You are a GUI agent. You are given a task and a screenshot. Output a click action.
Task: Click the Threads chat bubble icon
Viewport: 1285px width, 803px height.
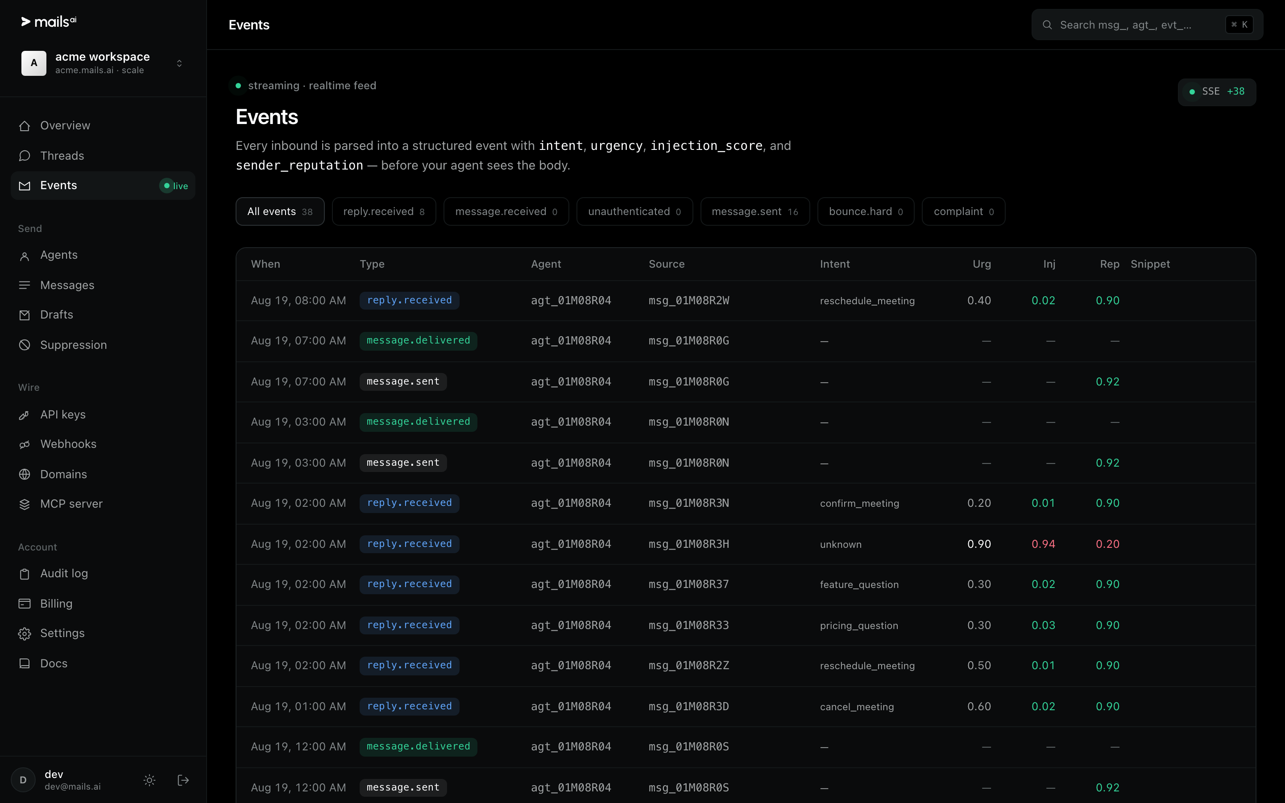25,156
